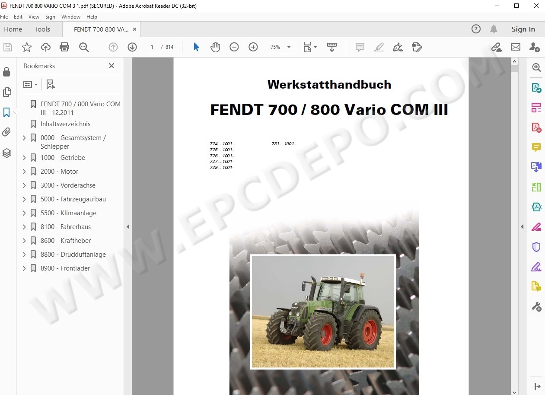Expand the 8600 - Kraftheber bookmark
Image resolution: width=545 pixels, height=395 pixels.
pos(24,241)
